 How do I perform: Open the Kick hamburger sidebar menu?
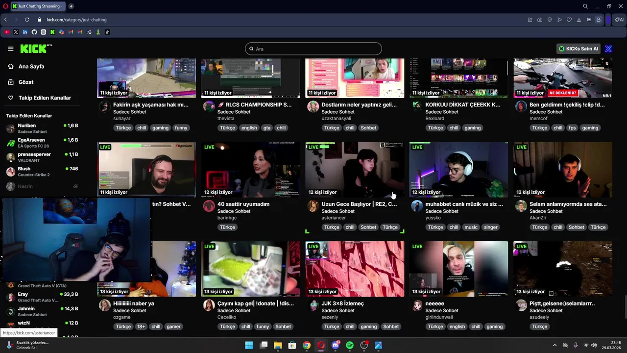click(x=11, y=49)
